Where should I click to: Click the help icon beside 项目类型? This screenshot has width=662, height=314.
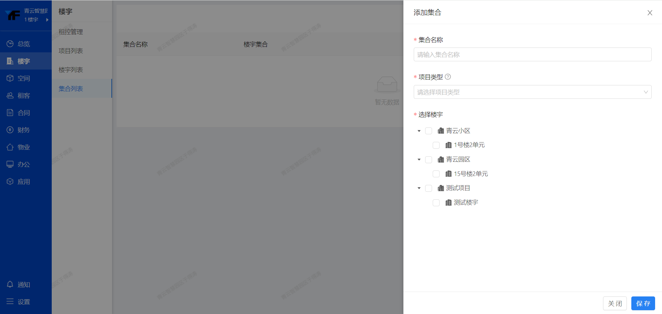click(x=448, y=77)
